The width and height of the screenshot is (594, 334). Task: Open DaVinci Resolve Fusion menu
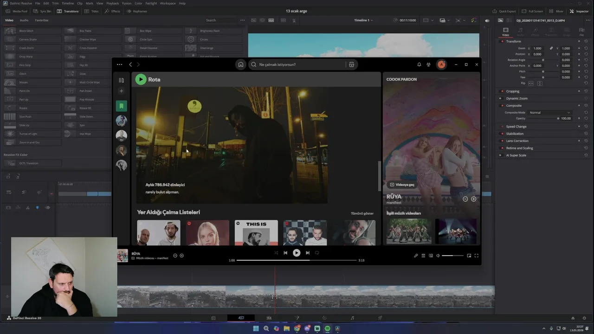pos(127,3)
